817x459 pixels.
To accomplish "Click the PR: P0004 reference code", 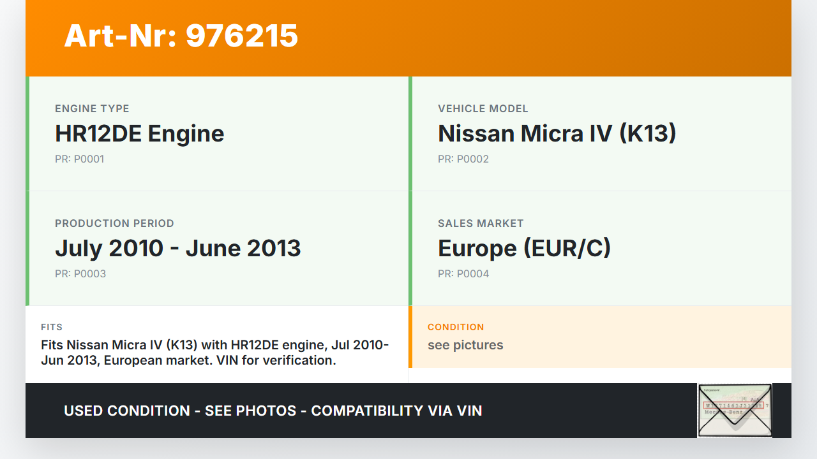I will click(463, 273).
